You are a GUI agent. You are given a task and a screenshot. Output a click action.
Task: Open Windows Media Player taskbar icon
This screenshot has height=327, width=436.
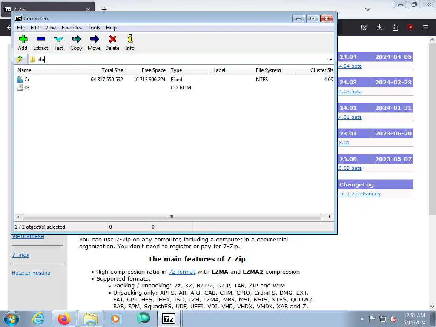(x=116, y=318)
